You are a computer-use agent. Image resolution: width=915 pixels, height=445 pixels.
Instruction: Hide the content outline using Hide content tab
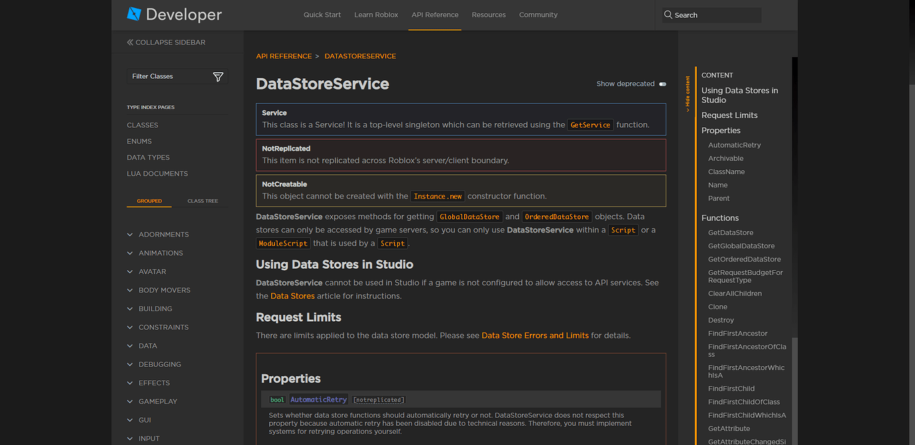(687, 93)
